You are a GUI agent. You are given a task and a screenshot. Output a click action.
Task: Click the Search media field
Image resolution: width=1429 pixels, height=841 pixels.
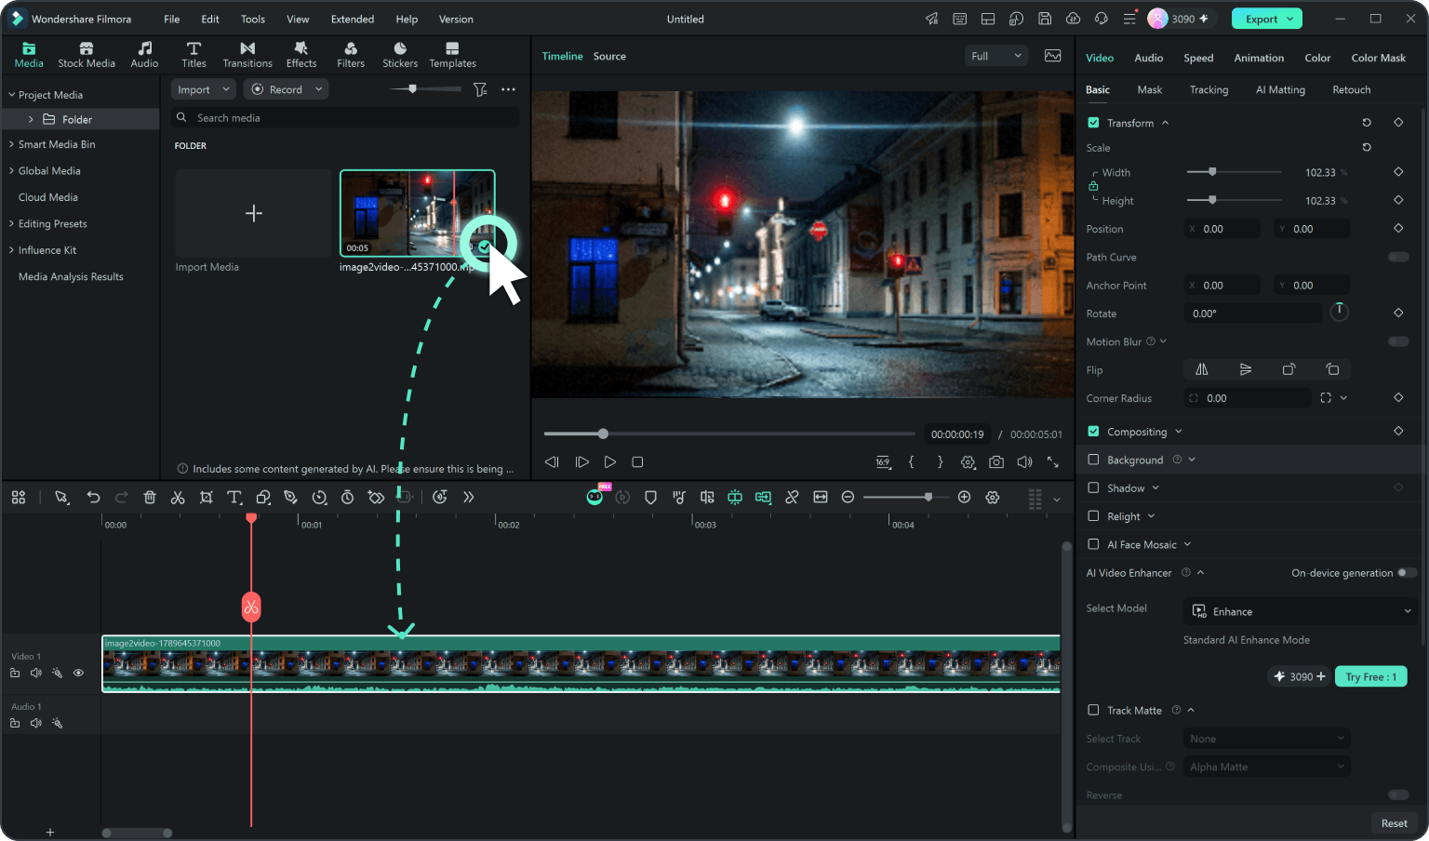pyautogui.click(x=346, y=118)
